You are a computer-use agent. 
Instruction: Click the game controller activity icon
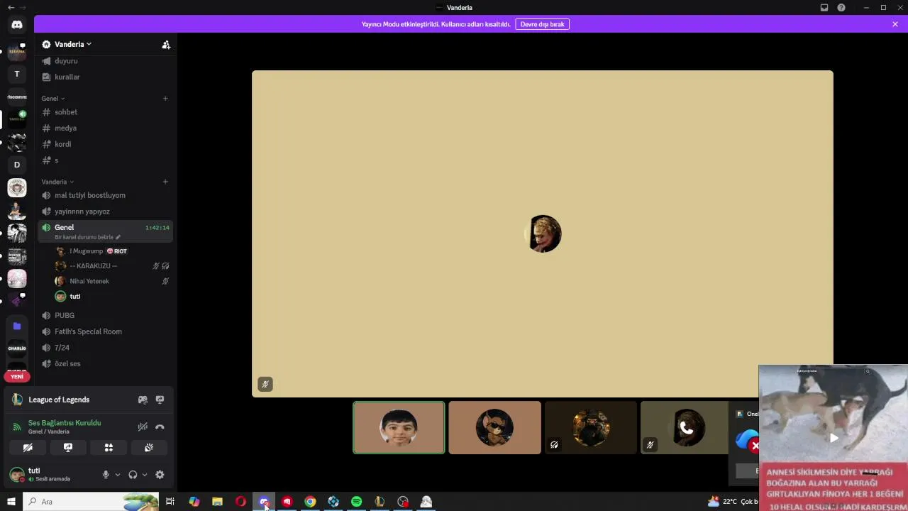click(x=143, y=400)
